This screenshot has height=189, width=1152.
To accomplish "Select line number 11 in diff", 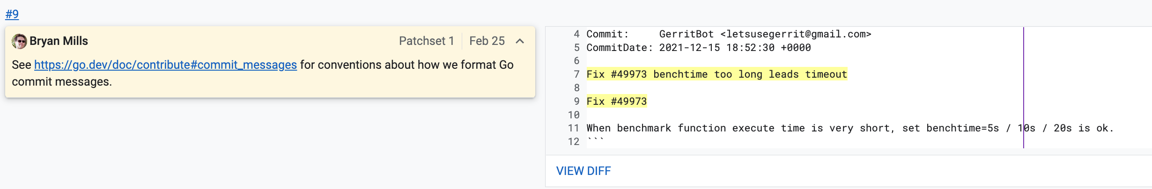I will click(574, 128).
